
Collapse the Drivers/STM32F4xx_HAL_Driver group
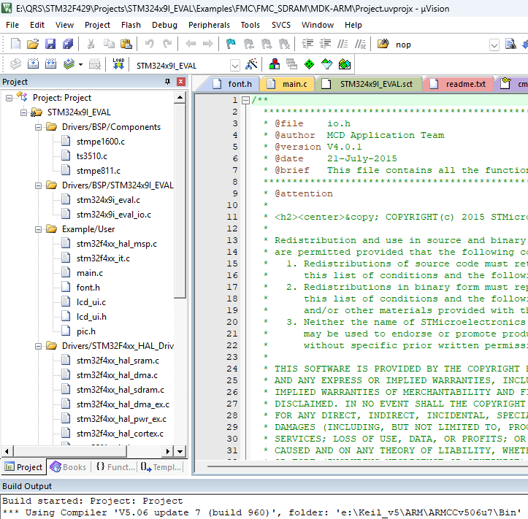pos(38,346)
